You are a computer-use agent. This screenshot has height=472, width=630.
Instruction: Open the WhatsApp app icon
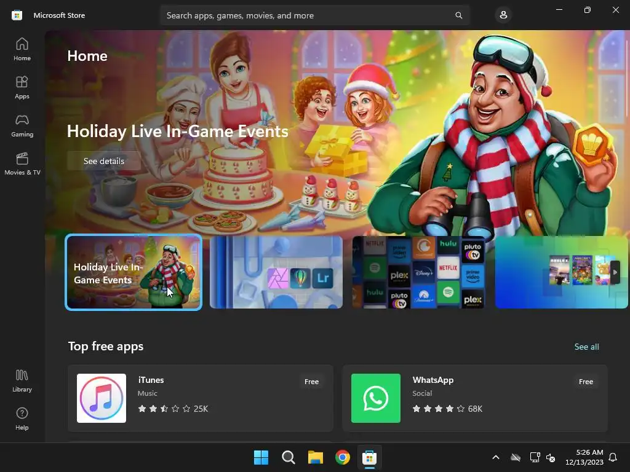tap(376, 398)
